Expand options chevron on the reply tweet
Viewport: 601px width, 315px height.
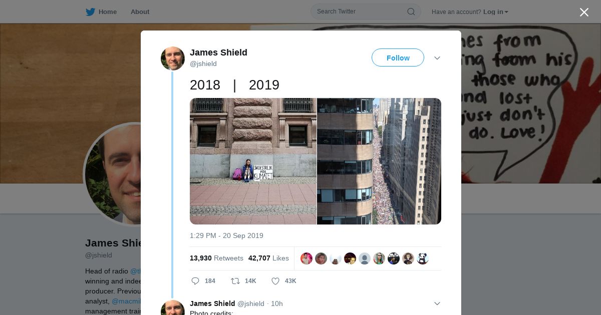click(437, 303)
